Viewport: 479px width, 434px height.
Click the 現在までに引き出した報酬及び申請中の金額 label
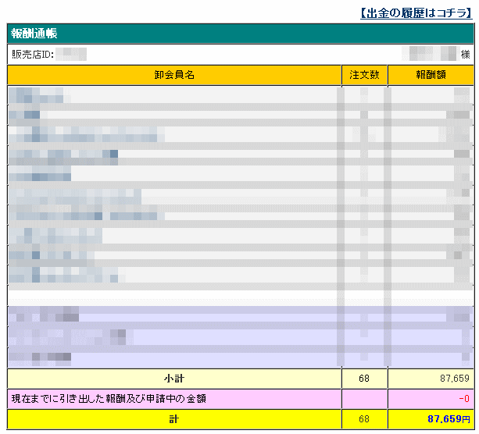109,399
